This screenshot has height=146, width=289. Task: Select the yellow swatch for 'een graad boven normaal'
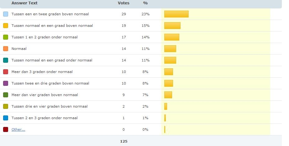point(6,26)
